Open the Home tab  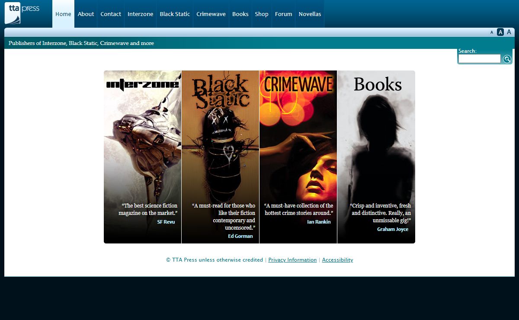click(63, 14)
